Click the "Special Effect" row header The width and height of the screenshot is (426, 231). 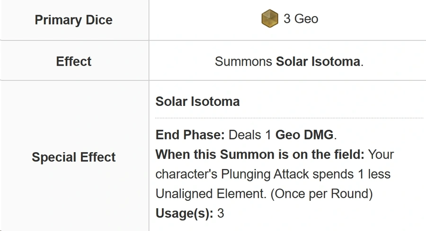click(74, 157)
